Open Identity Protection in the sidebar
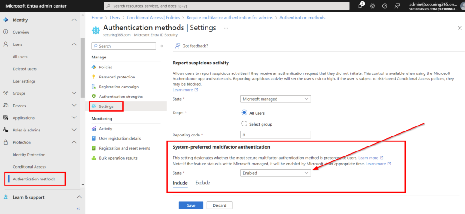 click(x=29, y=155)
